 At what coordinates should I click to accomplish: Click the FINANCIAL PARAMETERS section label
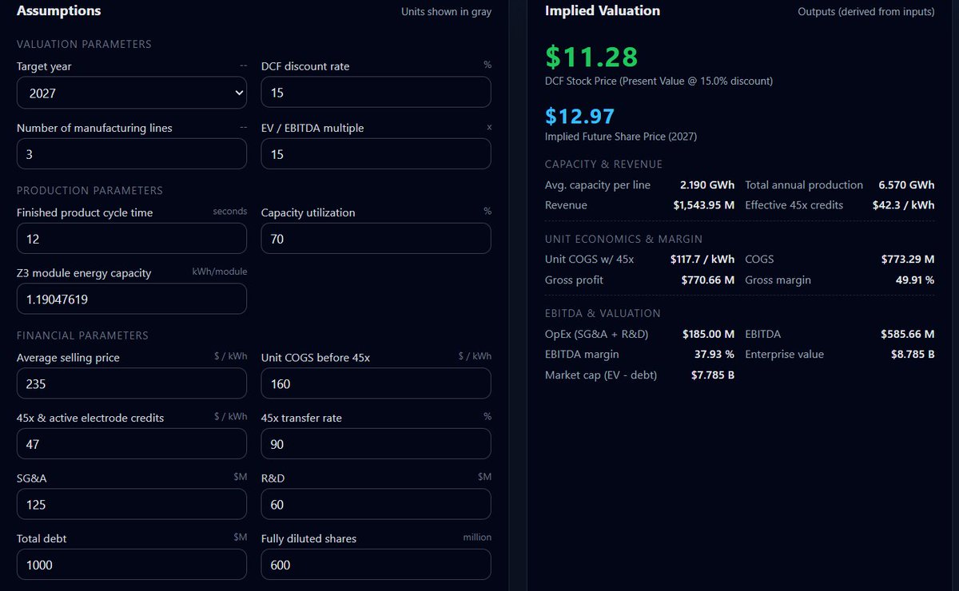(x=82, y=335)
